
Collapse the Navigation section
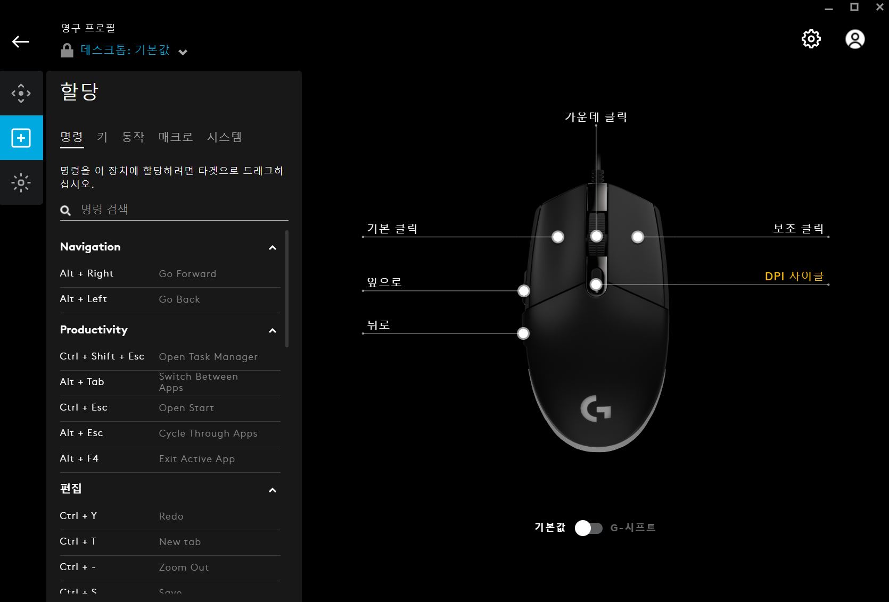pyautogui.click(x=273, y=248)
